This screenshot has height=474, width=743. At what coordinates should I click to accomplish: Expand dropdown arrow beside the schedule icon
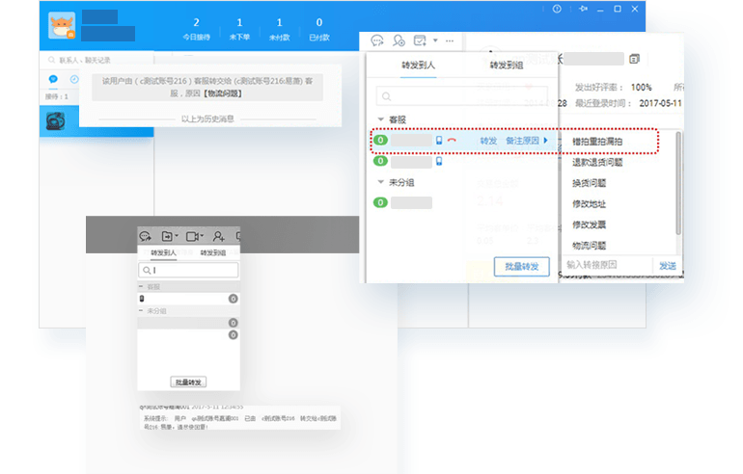[x=435, y=40]
